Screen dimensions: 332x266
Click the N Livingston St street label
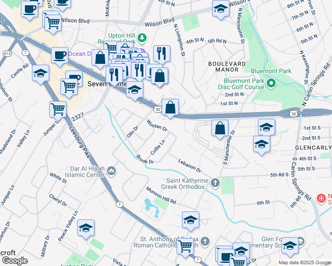tap(179, 40)
